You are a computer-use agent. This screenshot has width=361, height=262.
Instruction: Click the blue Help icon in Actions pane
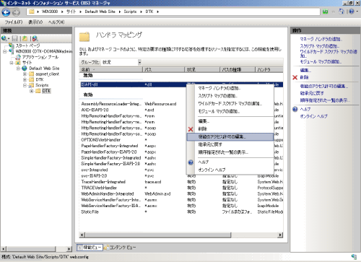pyautogui.click(x=295, y=109)
